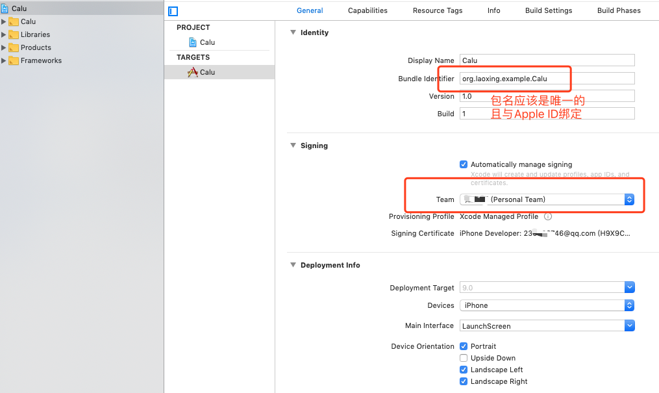
Task: Click the Products folder icon
Action: 14,48
